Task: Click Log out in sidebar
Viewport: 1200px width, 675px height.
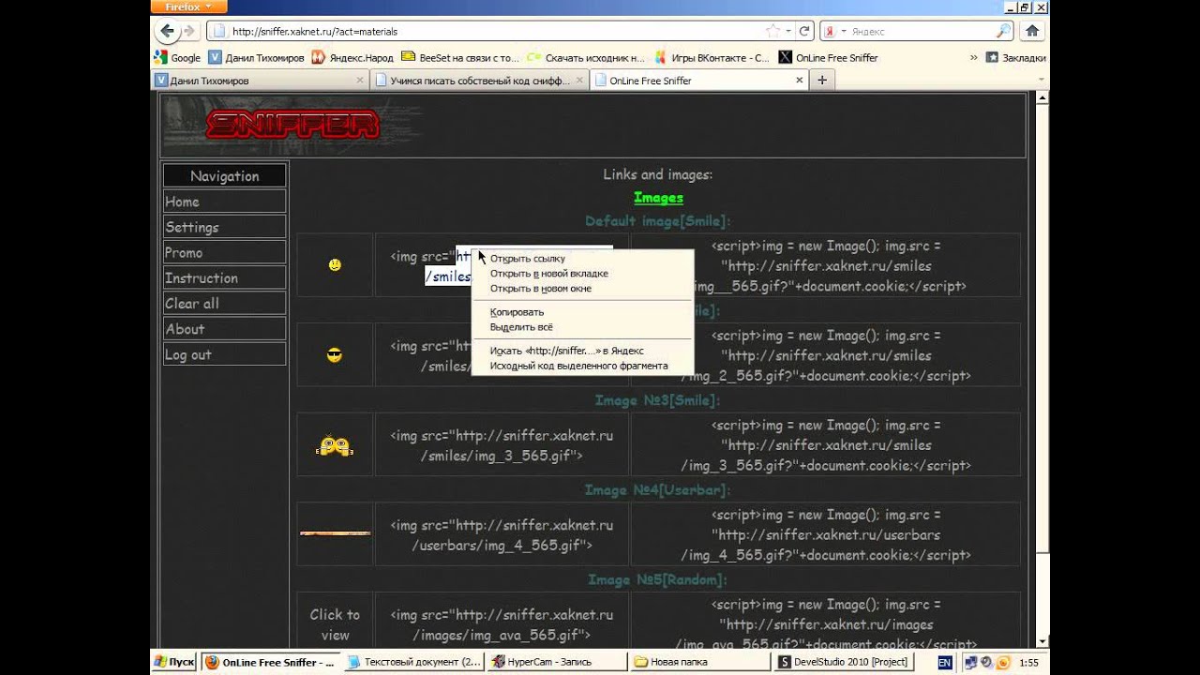Action: 224,354
